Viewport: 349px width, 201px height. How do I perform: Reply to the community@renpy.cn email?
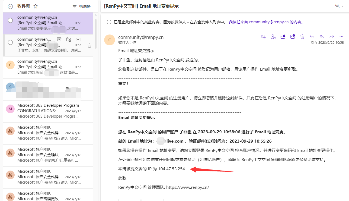click(x=312, y=37)
